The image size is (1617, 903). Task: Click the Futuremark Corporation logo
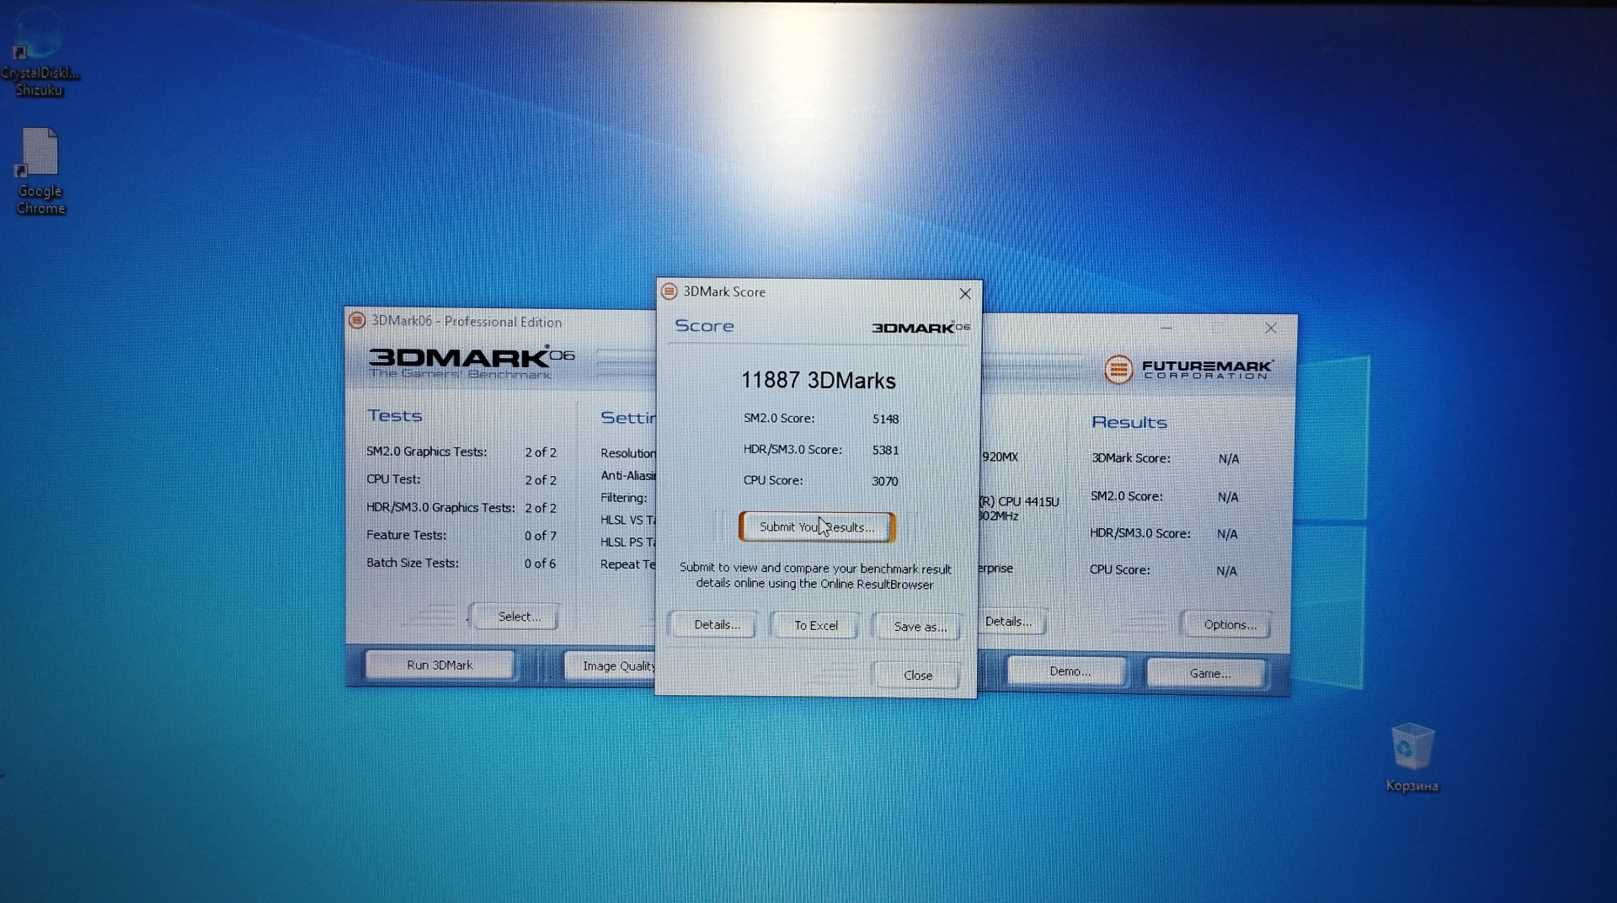1187,369
